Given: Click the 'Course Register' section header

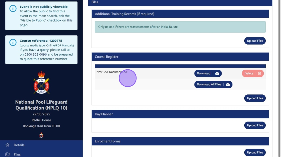Looking at the screenshot, I should pyautogui.click(x=180, y=57).
